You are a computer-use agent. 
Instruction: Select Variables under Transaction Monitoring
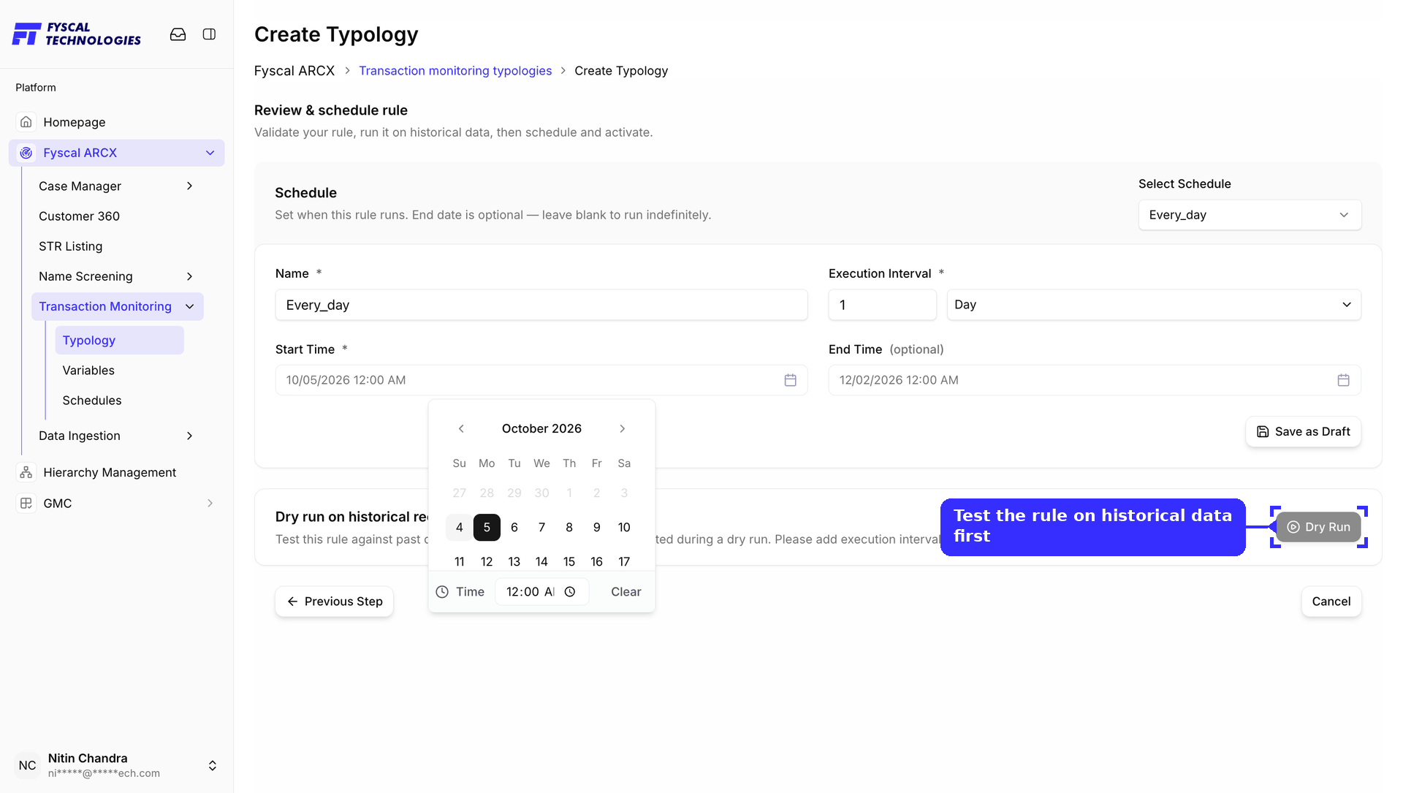point(88,371)
